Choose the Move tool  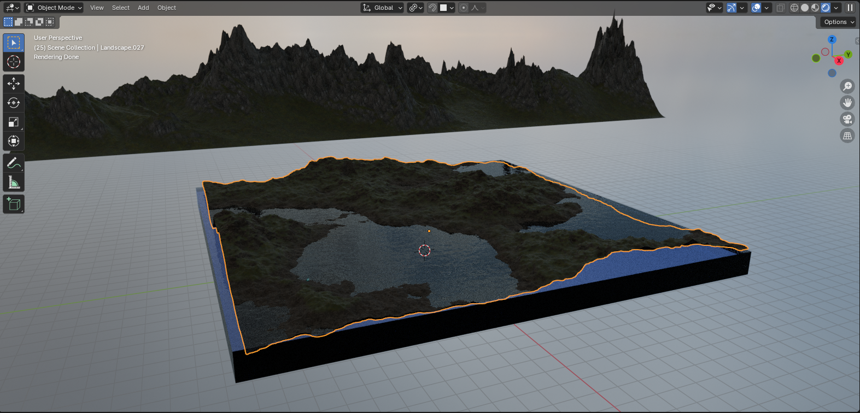(x=14, y=84)
